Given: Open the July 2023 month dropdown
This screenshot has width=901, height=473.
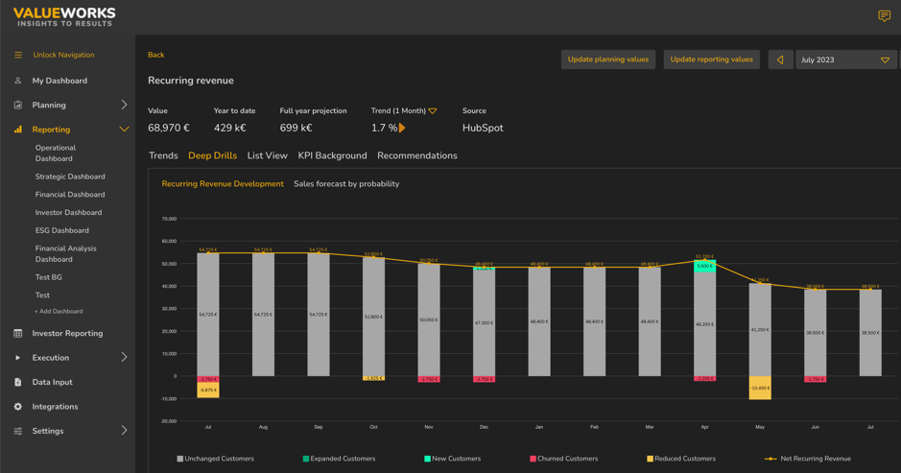Looking at the screenshot, I should (x=845, y=59).
